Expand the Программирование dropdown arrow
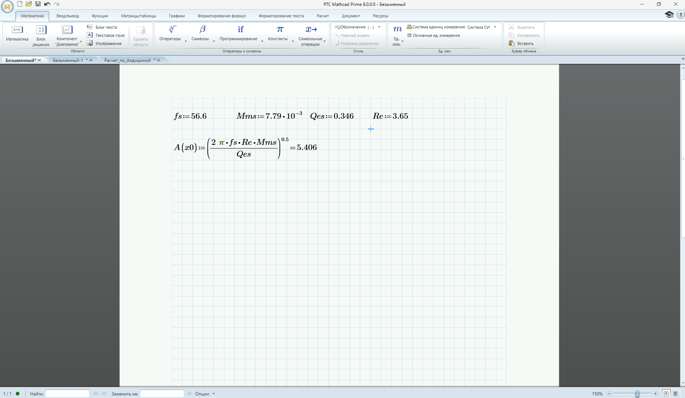The width and height of the screenshot is (685, 398). 262,41
